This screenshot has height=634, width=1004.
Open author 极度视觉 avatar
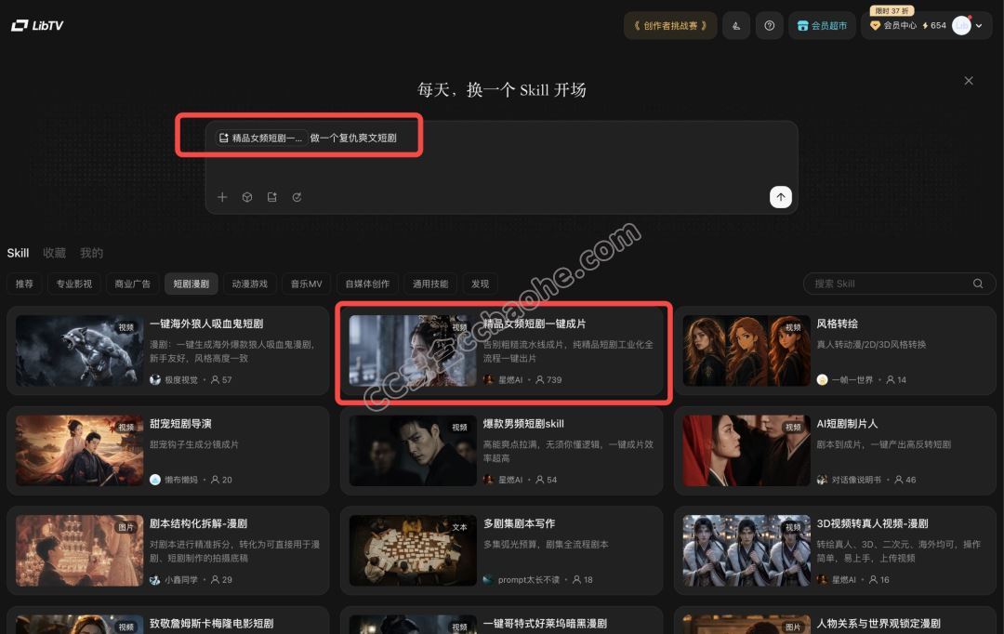pyautogui.click(x=155, y=380)
